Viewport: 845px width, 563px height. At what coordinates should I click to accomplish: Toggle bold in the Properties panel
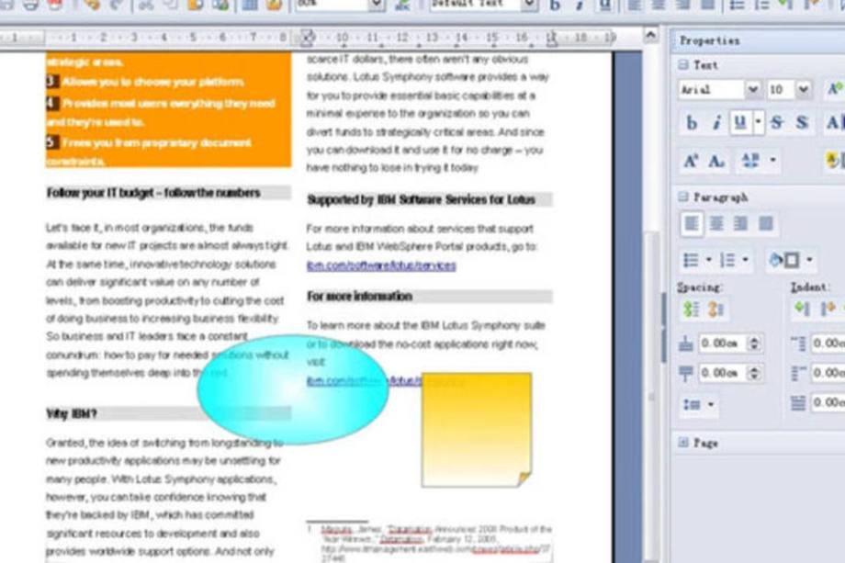[x=692, y=123]
